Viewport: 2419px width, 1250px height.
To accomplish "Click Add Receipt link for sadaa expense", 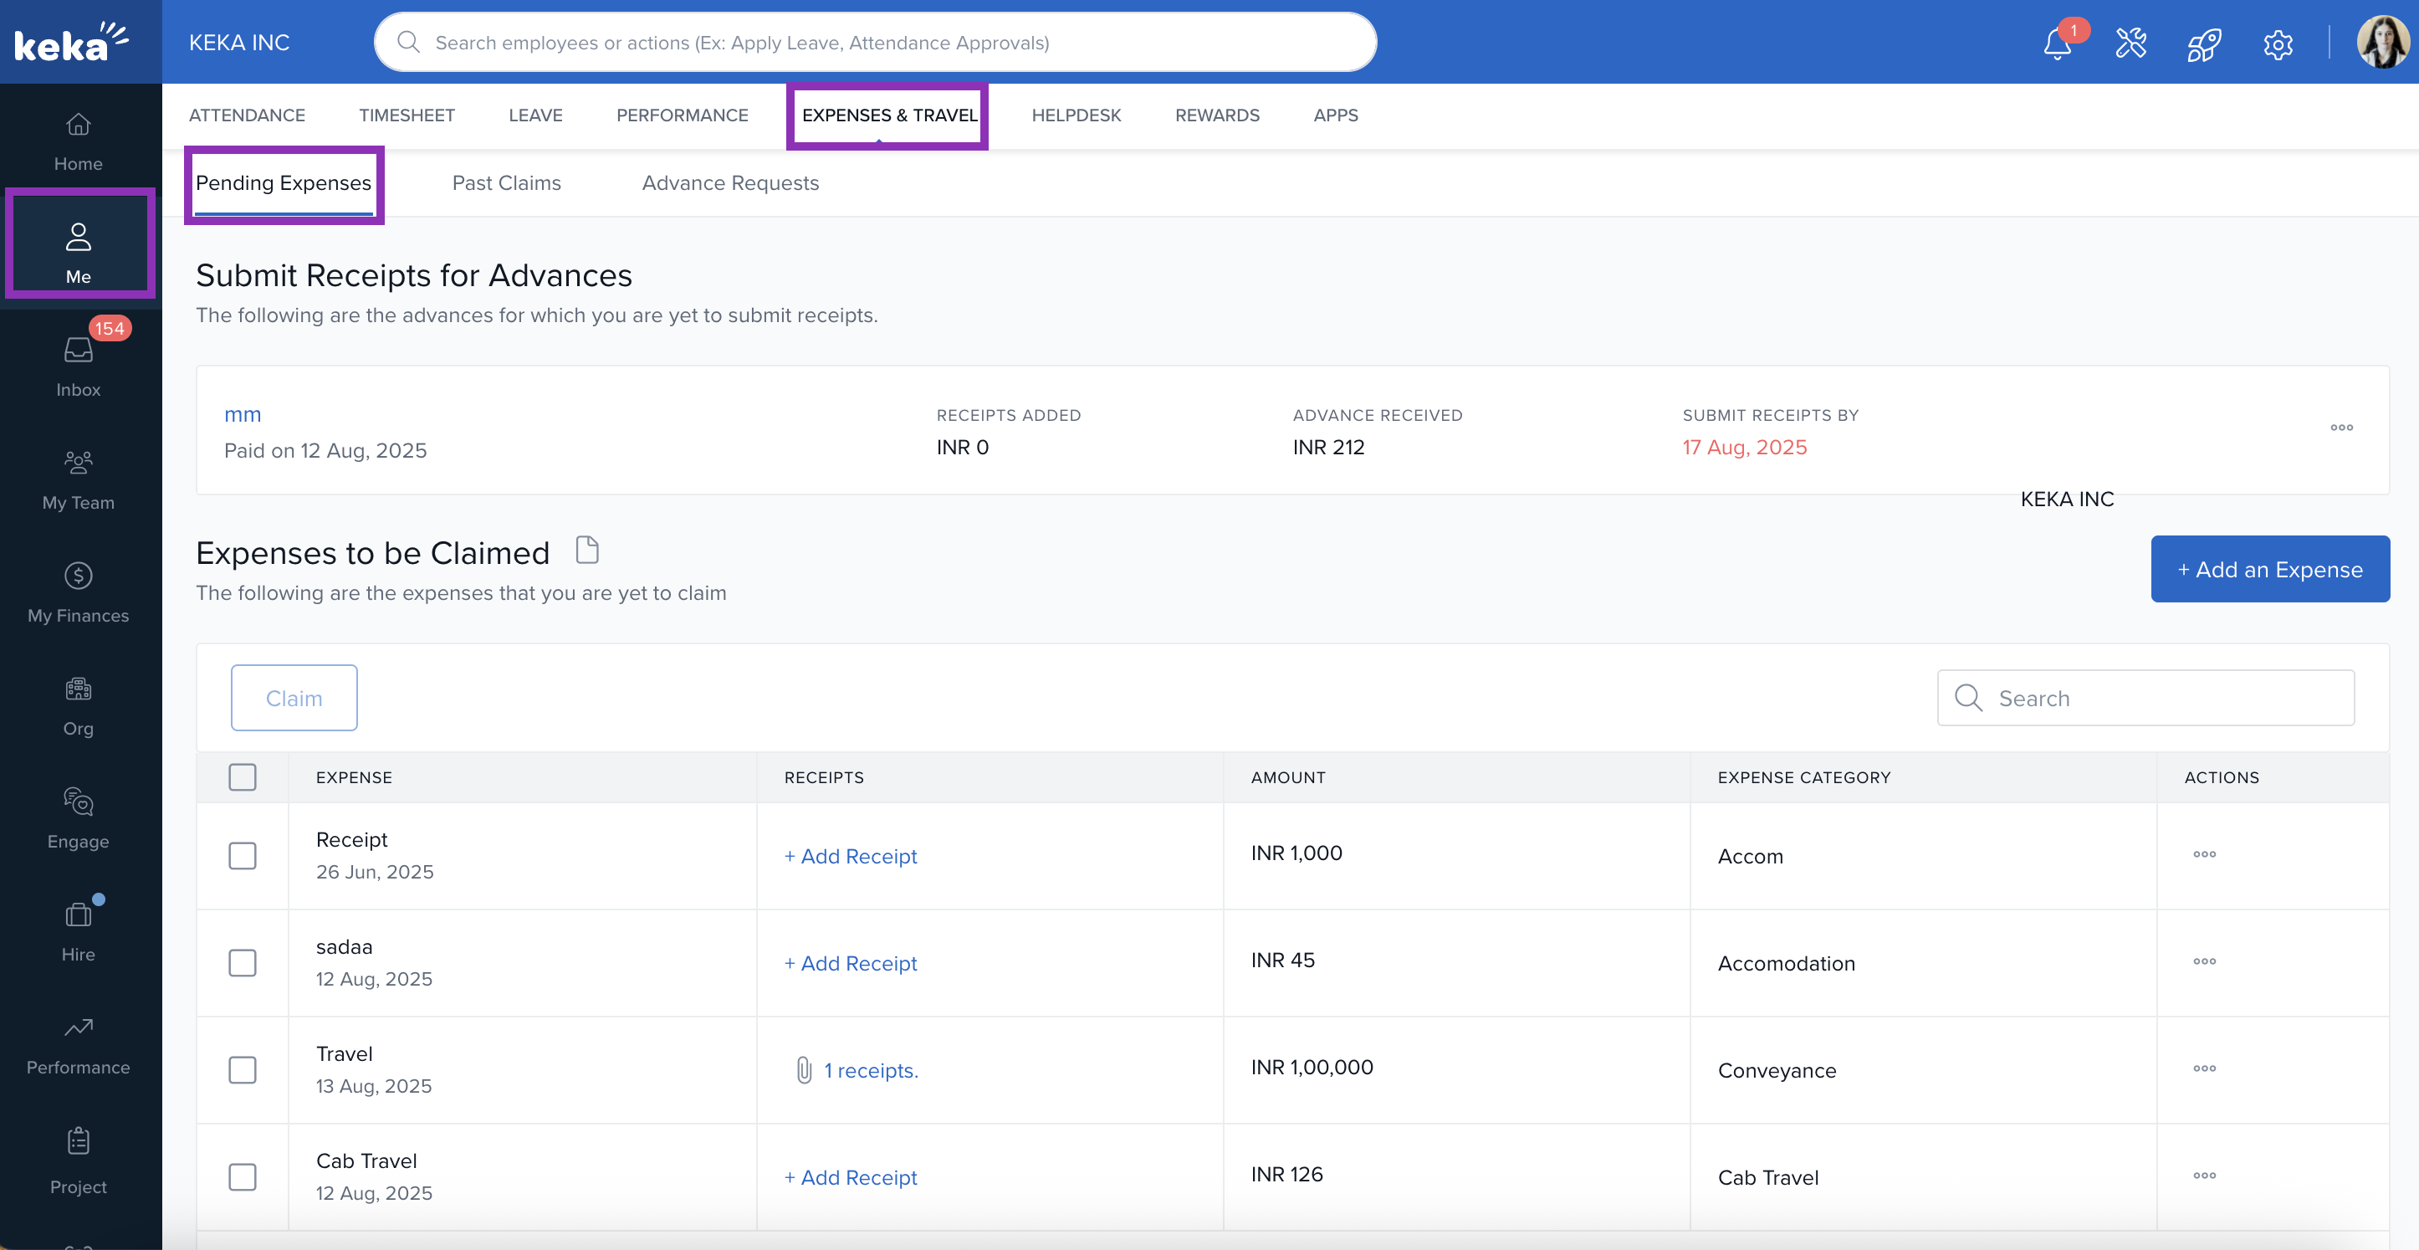I will (x=851, y=964).
